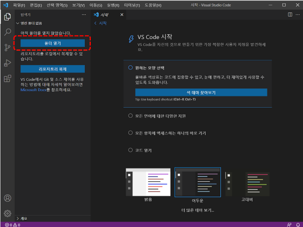The height and width of the screenshot is (227, 303).
Task: Open explorer panel more actions ellipsis
Action: (x=83, y=15)
